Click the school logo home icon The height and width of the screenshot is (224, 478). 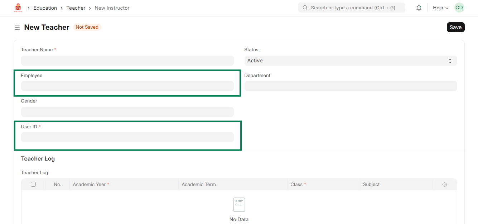pyautogui.click(x=18, y=8)
